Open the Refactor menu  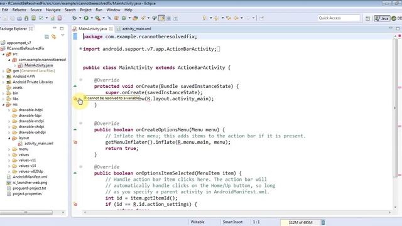click(x=19, y=10)
